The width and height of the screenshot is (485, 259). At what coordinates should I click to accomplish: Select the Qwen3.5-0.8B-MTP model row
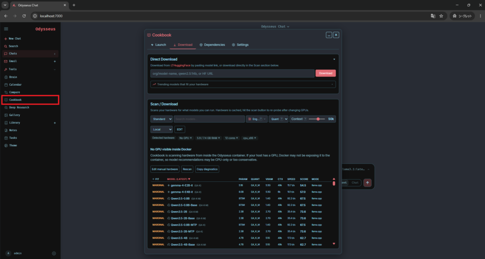pyautogui.click(x=241, y=225)
